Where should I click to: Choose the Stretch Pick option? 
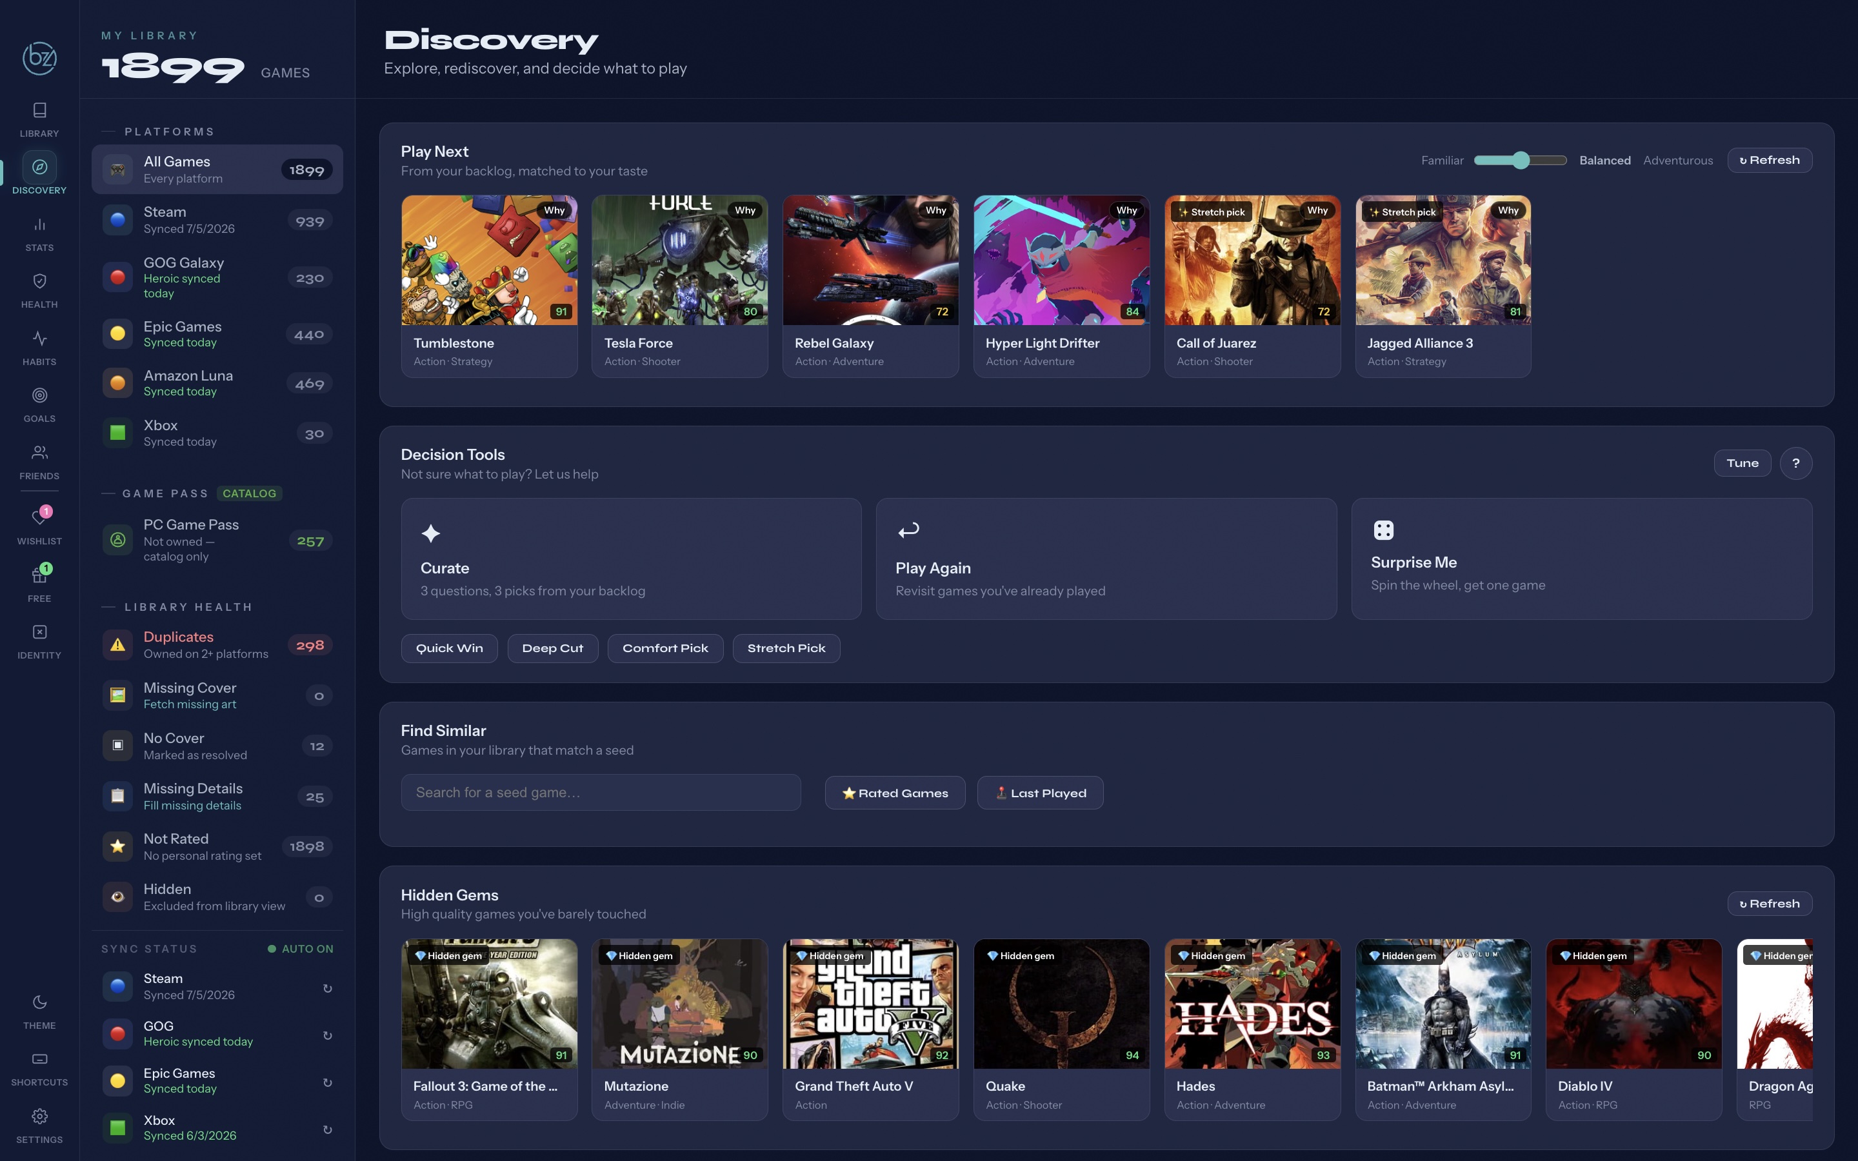786,648
